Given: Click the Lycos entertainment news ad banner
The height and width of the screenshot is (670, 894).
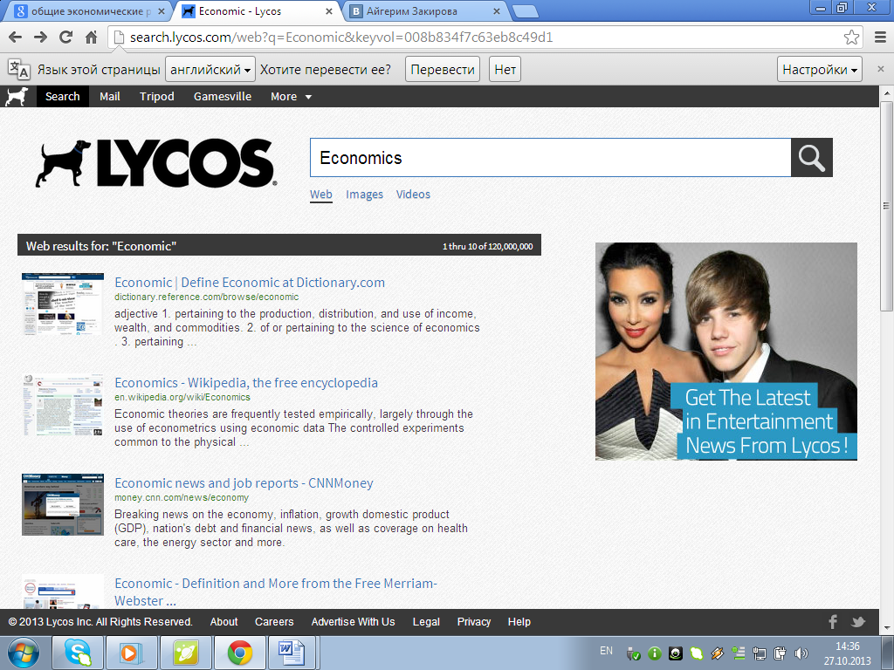Looking at the screenshot, I should [726, 352].
